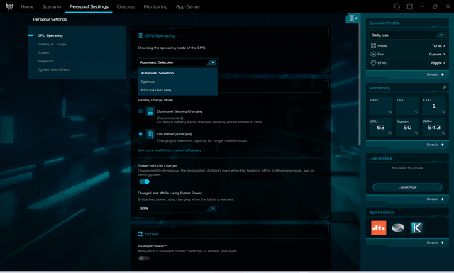Click the Full Battery Charging battery icon

pyautogui.click(x=150, y=134)
